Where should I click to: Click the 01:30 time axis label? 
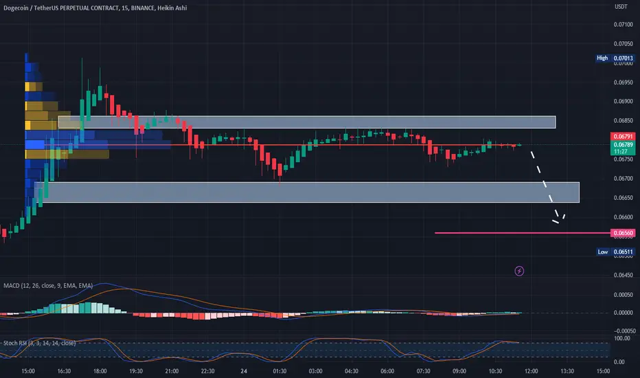coord(279,371)
